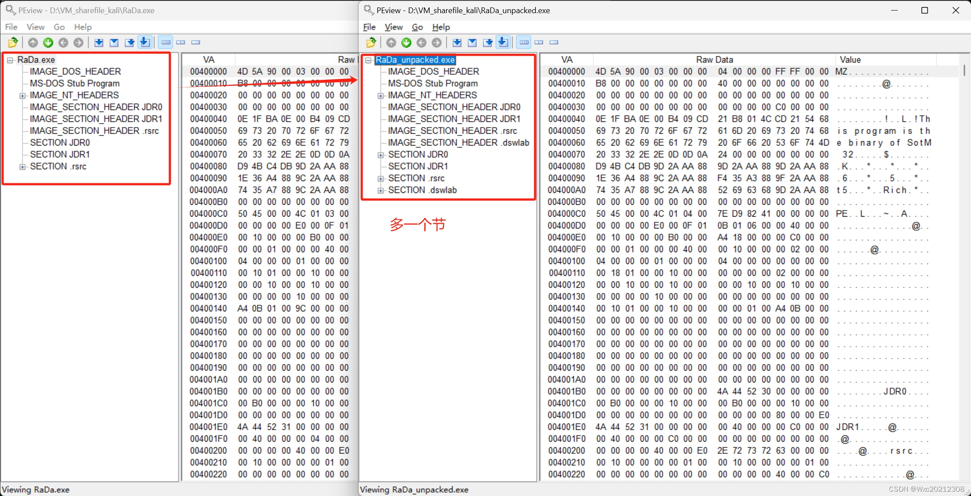Click grey Back arrow in RaDa.exe window

(x=63, y=43)
